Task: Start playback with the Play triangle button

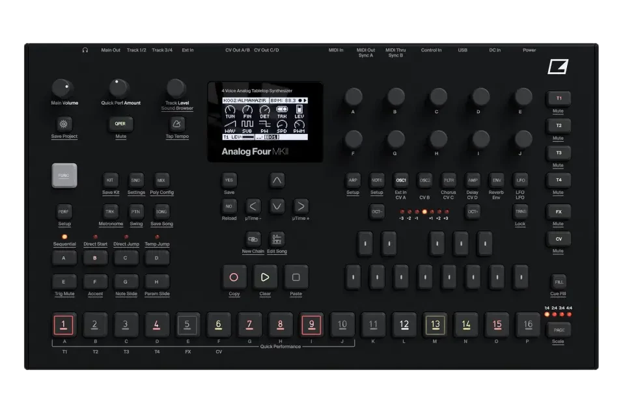Action: 265,277
